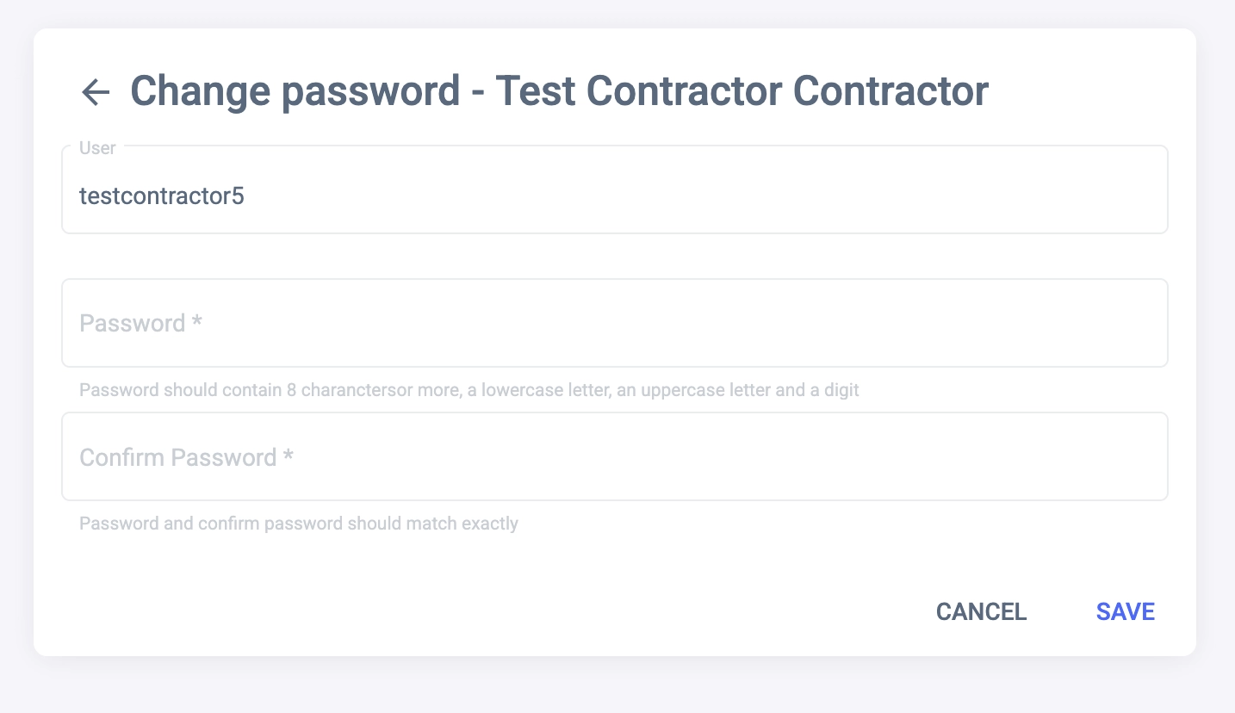The height and width of the screenshot is (713, 1235).
Task: Click empty card area left of CANCEL
Action: point(517,611)
